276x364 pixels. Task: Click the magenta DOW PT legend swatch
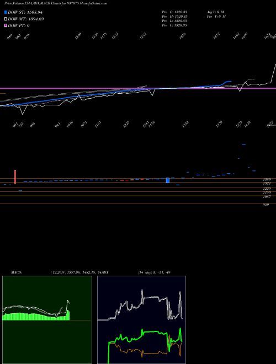tap(6, 25)
